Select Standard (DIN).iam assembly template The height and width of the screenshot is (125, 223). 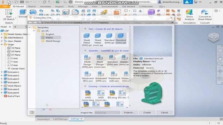coord(112,60)
